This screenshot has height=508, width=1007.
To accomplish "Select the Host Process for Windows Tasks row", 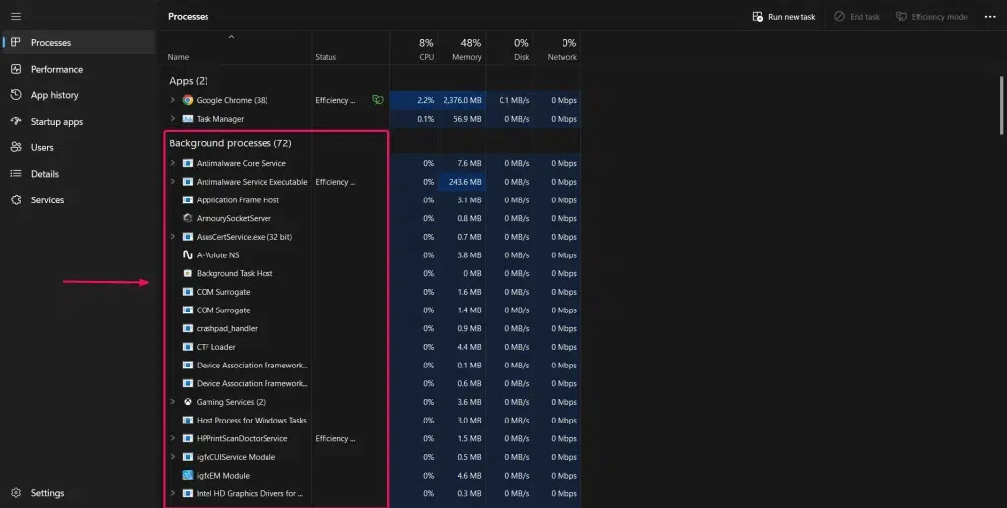I will click(x=373, y=421).
